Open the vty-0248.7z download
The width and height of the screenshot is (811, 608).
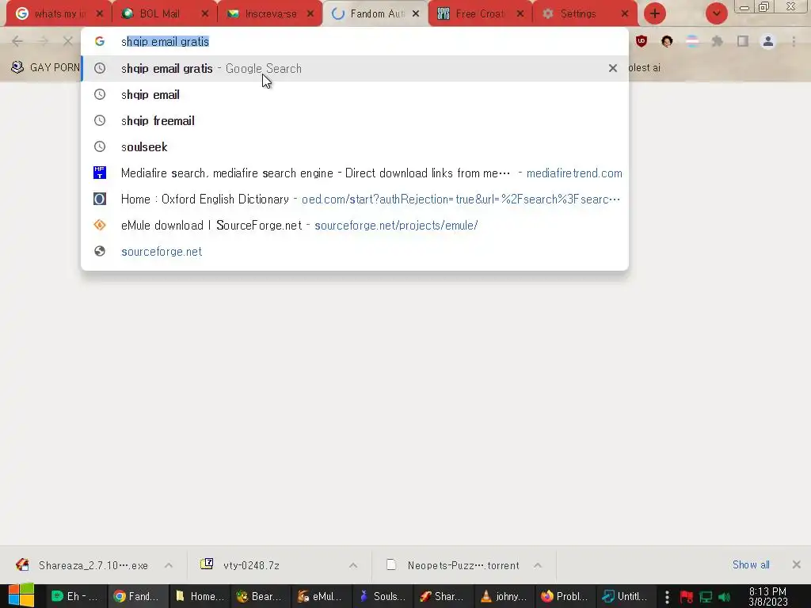(x=241, y=565)
